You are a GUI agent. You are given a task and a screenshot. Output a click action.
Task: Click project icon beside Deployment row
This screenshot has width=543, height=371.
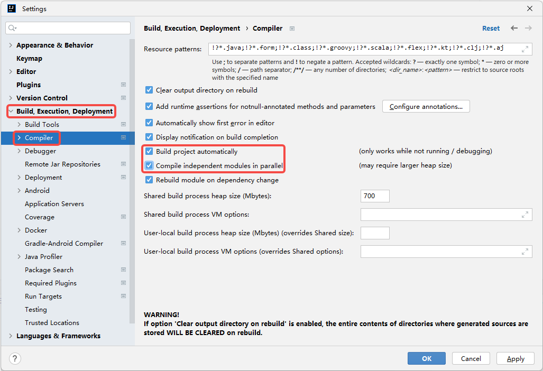pos(123,177)
